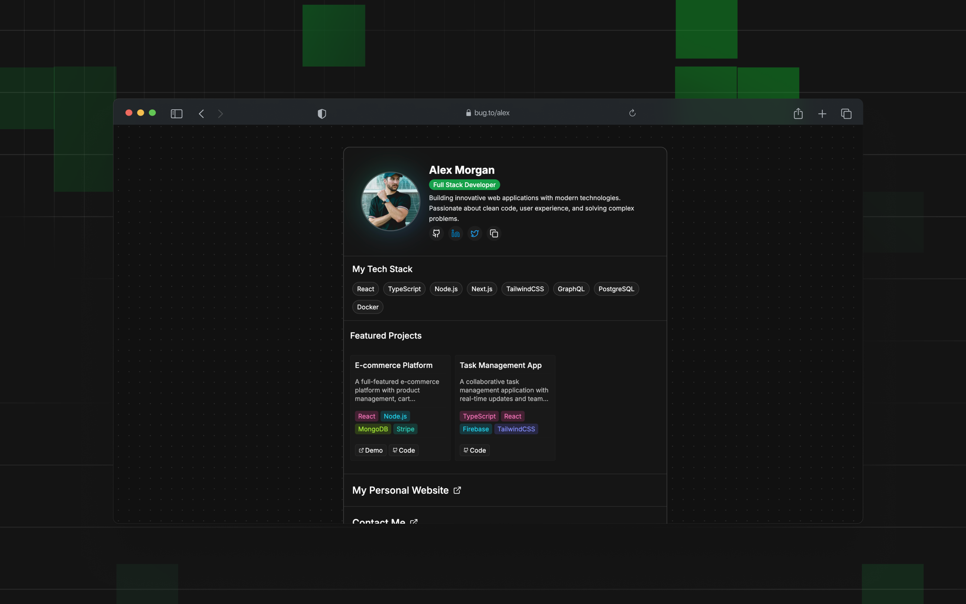
Task: Open a new tab with plus icon
Action: 822,114
